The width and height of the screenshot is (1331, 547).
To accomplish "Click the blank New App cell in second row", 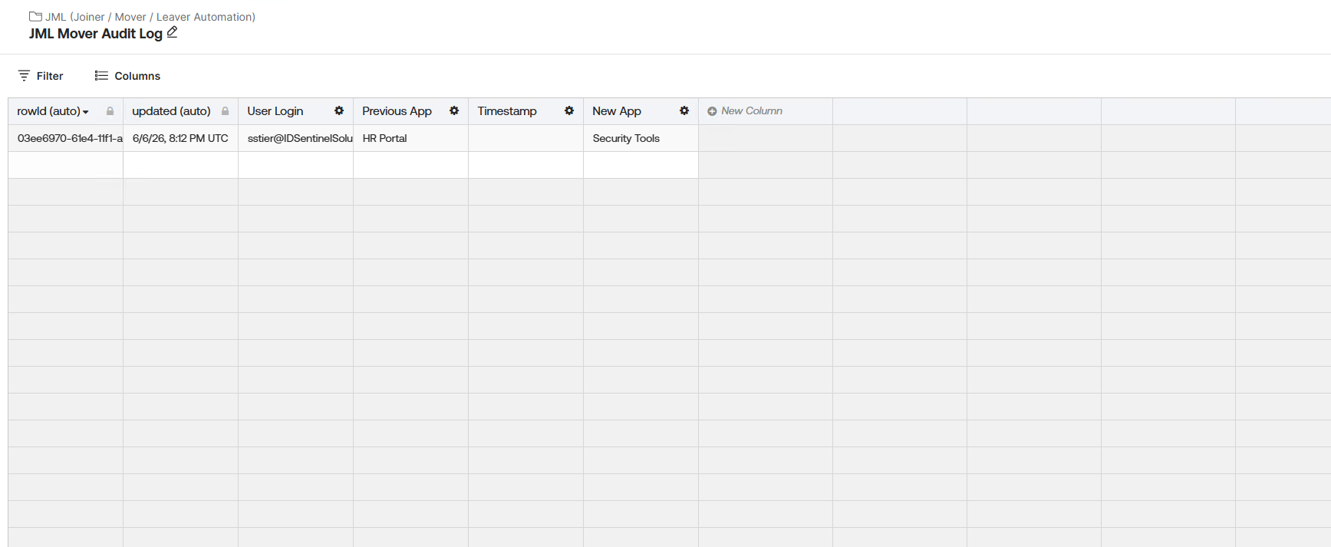I will pos(641,165).
